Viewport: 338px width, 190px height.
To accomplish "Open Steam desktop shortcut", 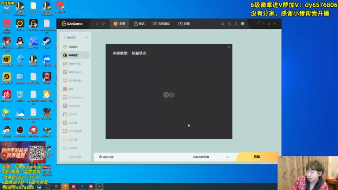I will (47, 43).
